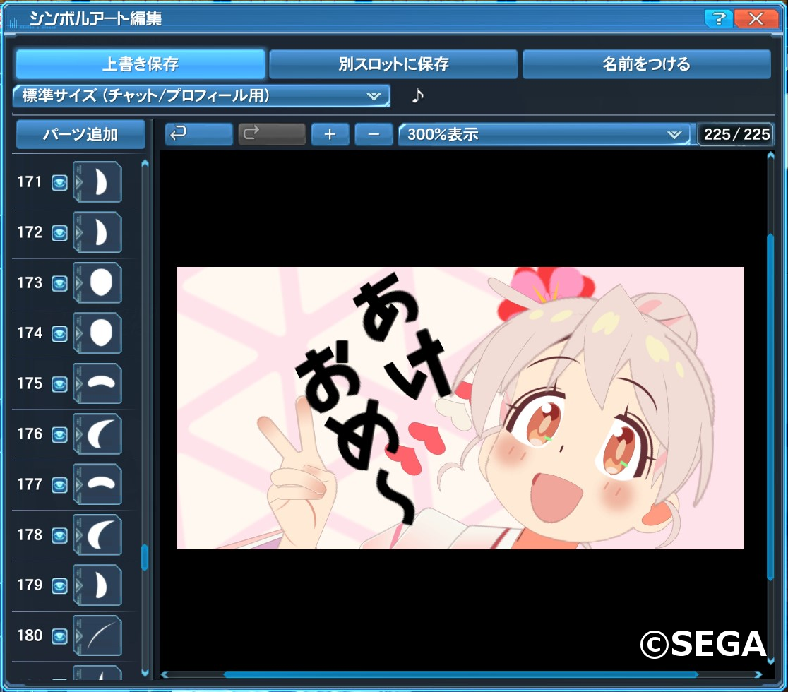
Task: Select the crescent shape thumbnail of layer 171
Action: tap(101, 182)
